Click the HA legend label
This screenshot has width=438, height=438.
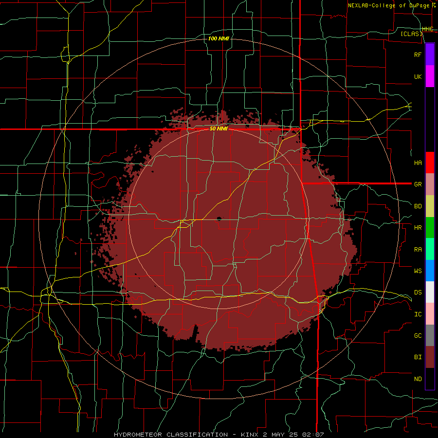coord(418,163)
